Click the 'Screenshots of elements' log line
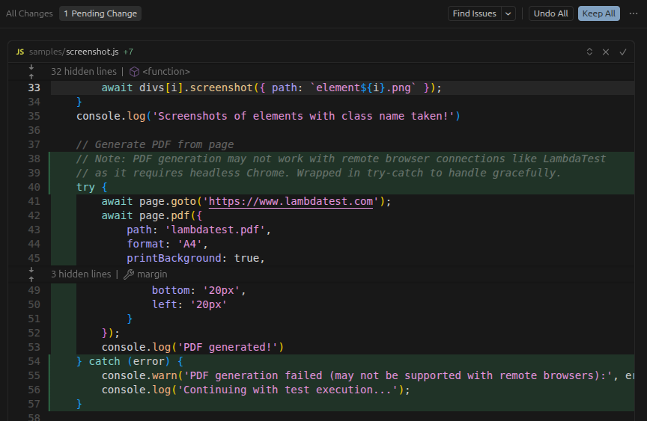 tap(268, 116)
